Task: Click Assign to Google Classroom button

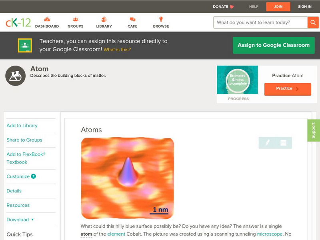Action: pos(274,45)
